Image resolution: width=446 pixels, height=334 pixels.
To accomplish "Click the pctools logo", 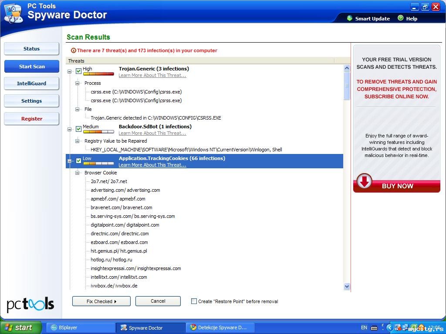I will pyautogui.click(x=30, y=304).
